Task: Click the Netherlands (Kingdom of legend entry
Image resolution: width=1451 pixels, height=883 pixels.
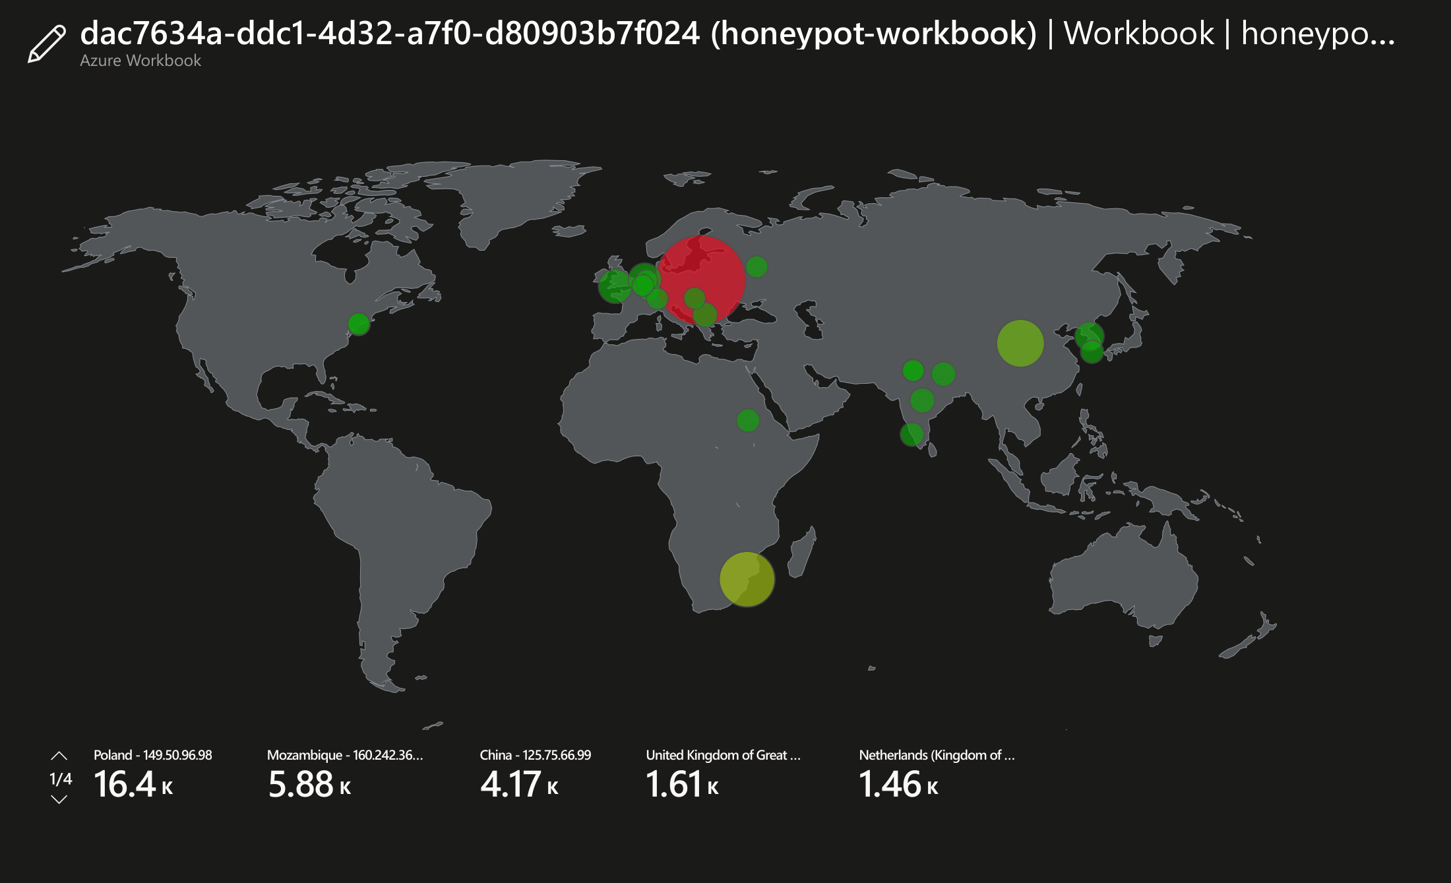Action: point(937,756)
